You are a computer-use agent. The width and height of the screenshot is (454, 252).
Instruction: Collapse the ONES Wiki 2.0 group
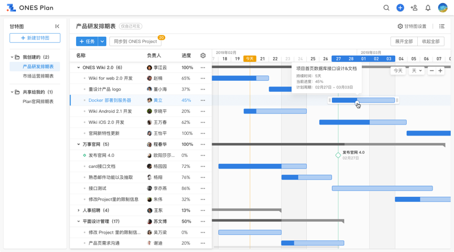tap(79, 67)
